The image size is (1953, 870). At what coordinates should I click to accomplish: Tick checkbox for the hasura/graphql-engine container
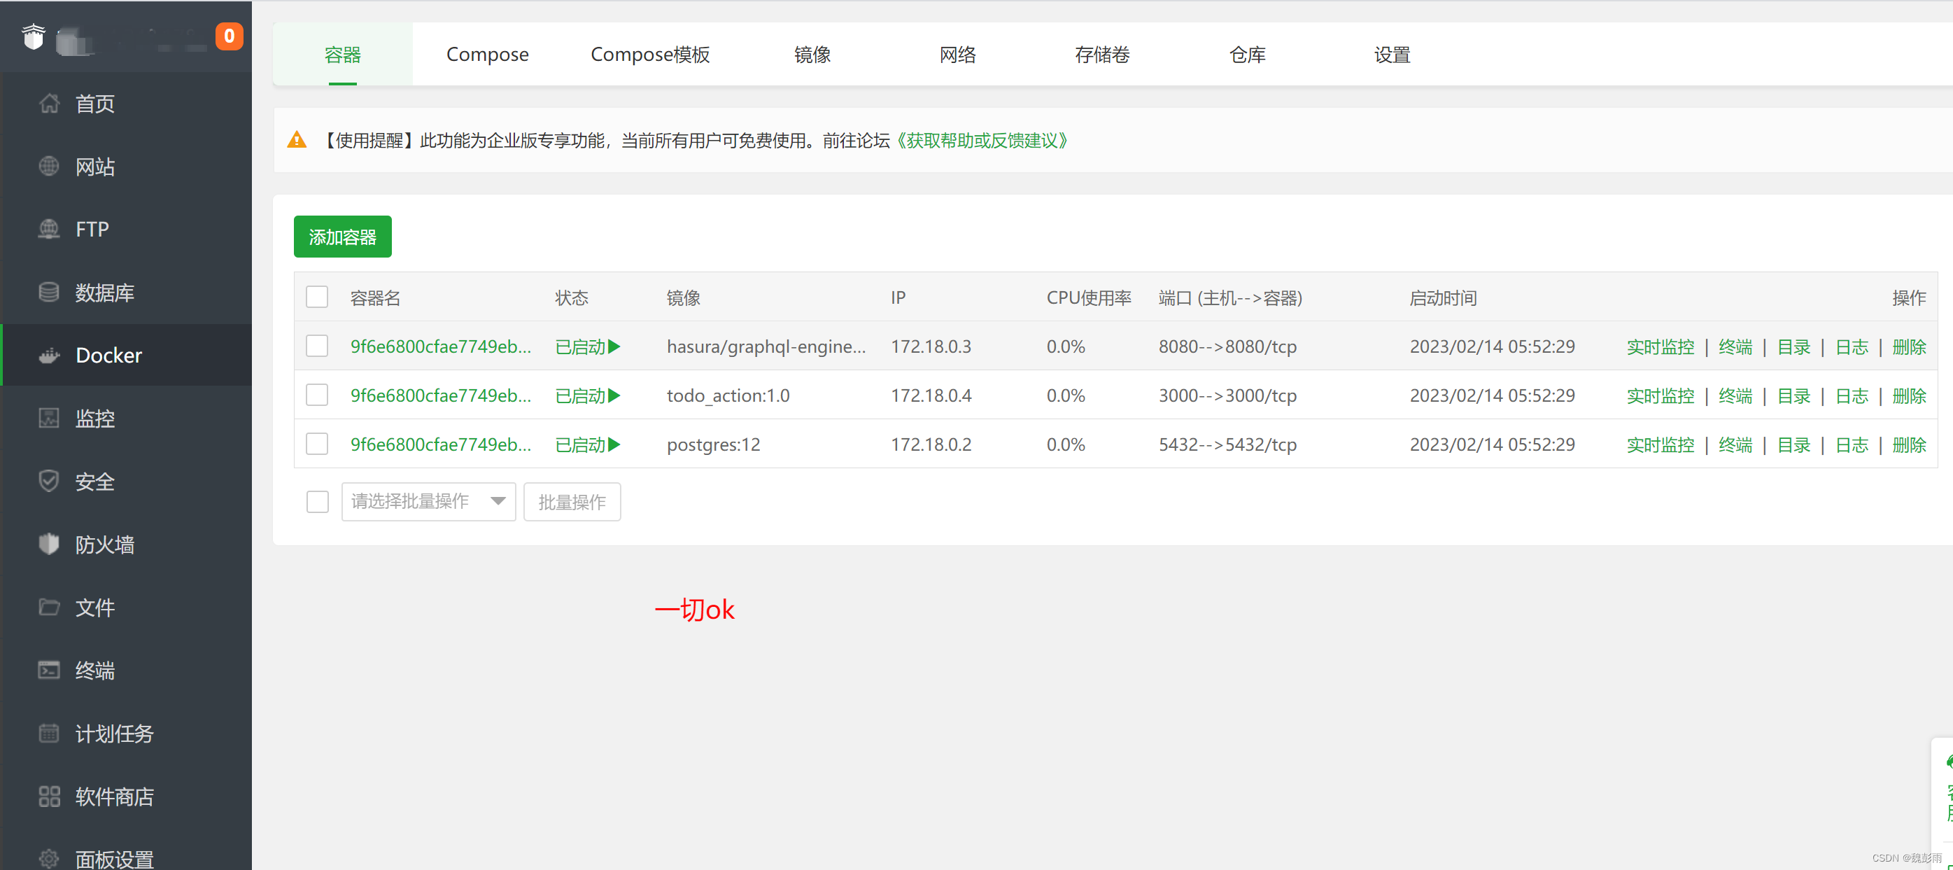coord(317,346)
